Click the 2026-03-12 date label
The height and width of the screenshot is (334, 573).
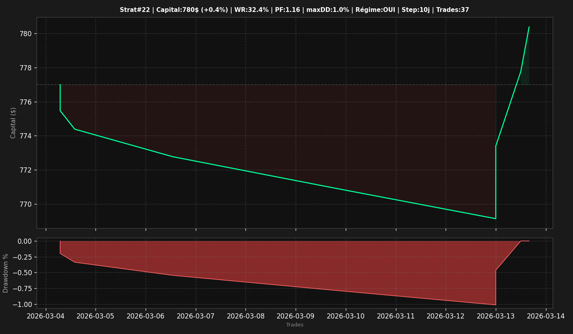tap(446, 316)
